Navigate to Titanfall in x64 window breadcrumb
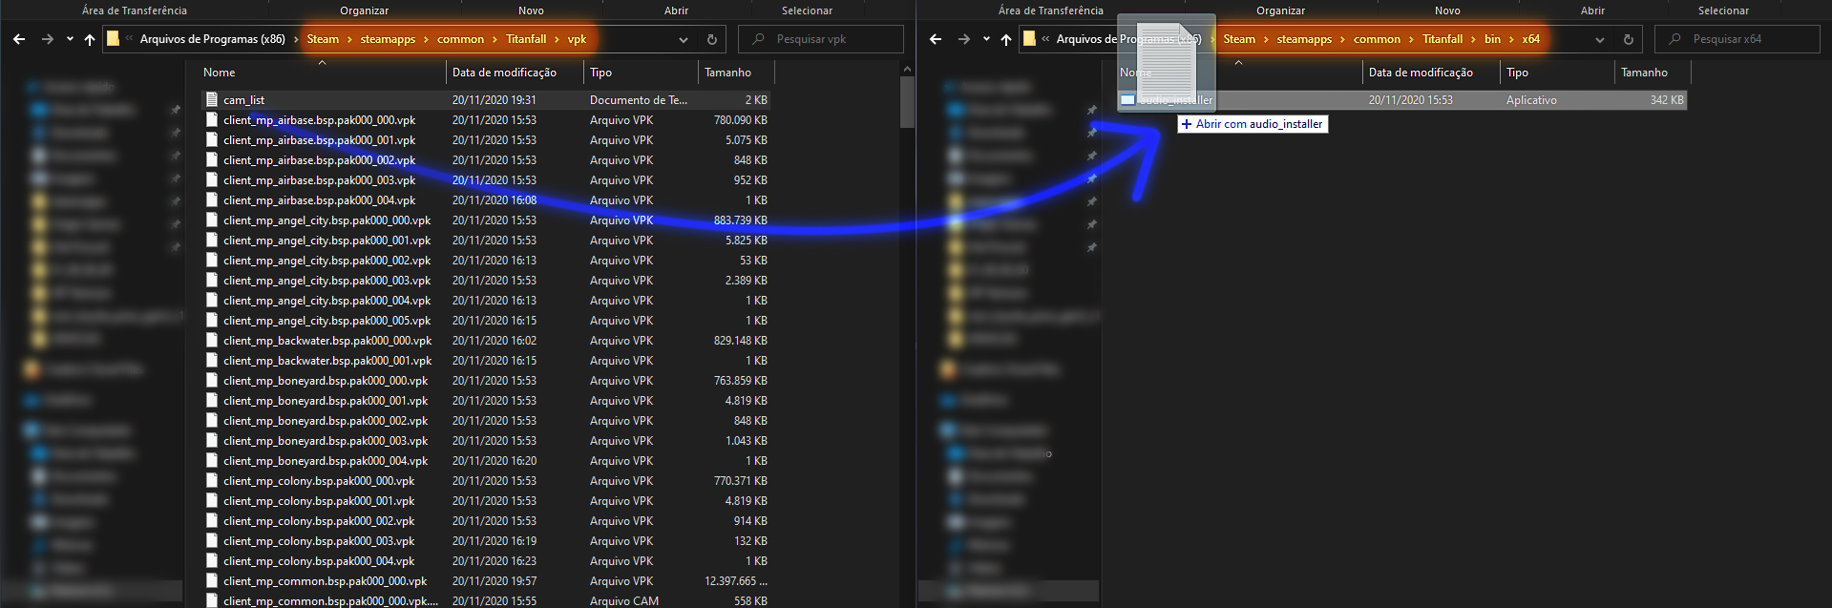This screenshot has height=608, width=1832. coord(1442,39)
